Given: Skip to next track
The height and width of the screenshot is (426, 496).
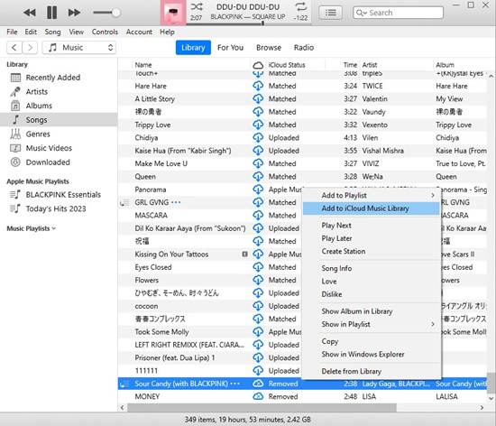Looking at the screenshot, I should point(74,13).
